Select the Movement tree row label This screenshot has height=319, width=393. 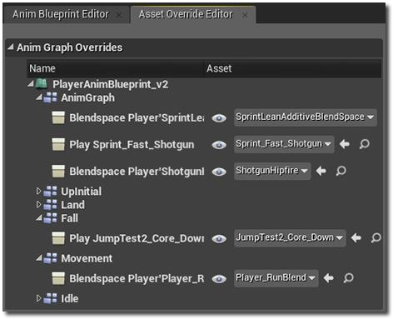point(87,258)
